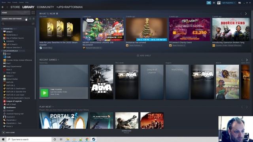
Task: Open advanced filter options icon
Action: [x=33, y=24]
